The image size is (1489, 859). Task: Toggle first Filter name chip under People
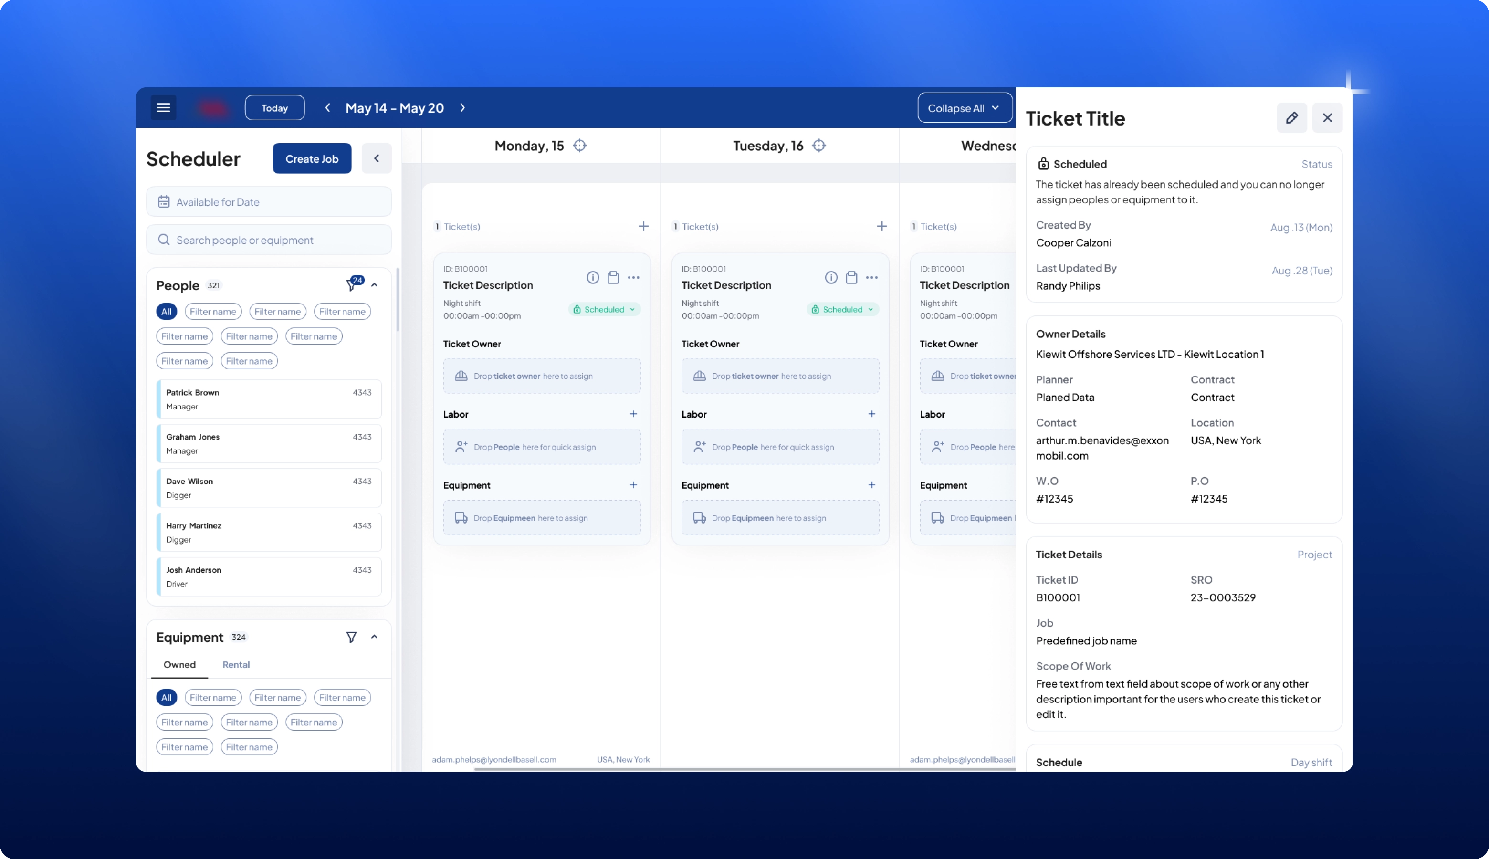click(x=213, y=312)
